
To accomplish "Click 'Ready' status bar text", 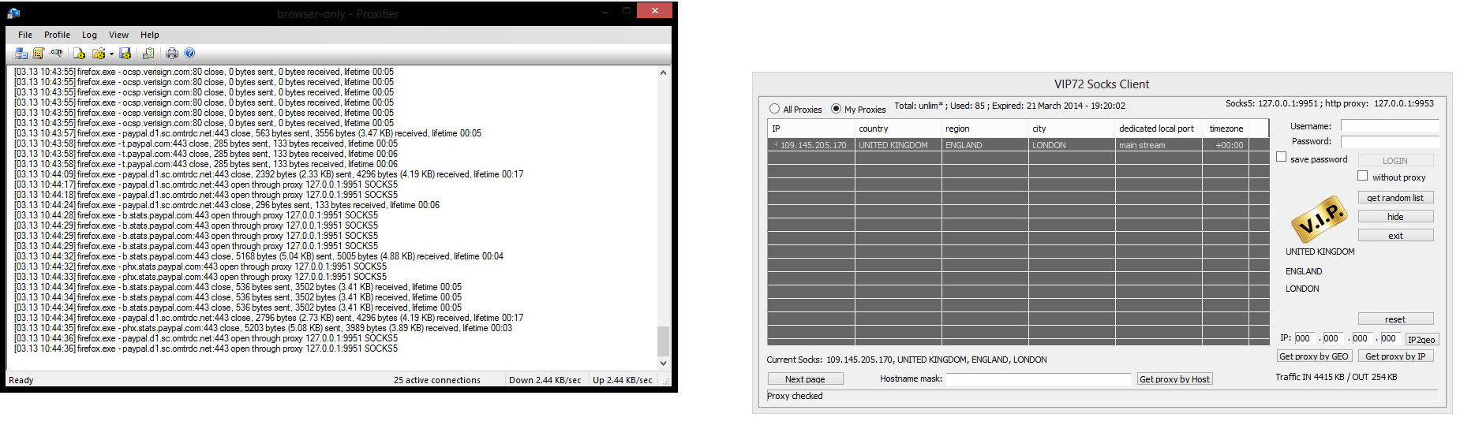I will [21, 380].
